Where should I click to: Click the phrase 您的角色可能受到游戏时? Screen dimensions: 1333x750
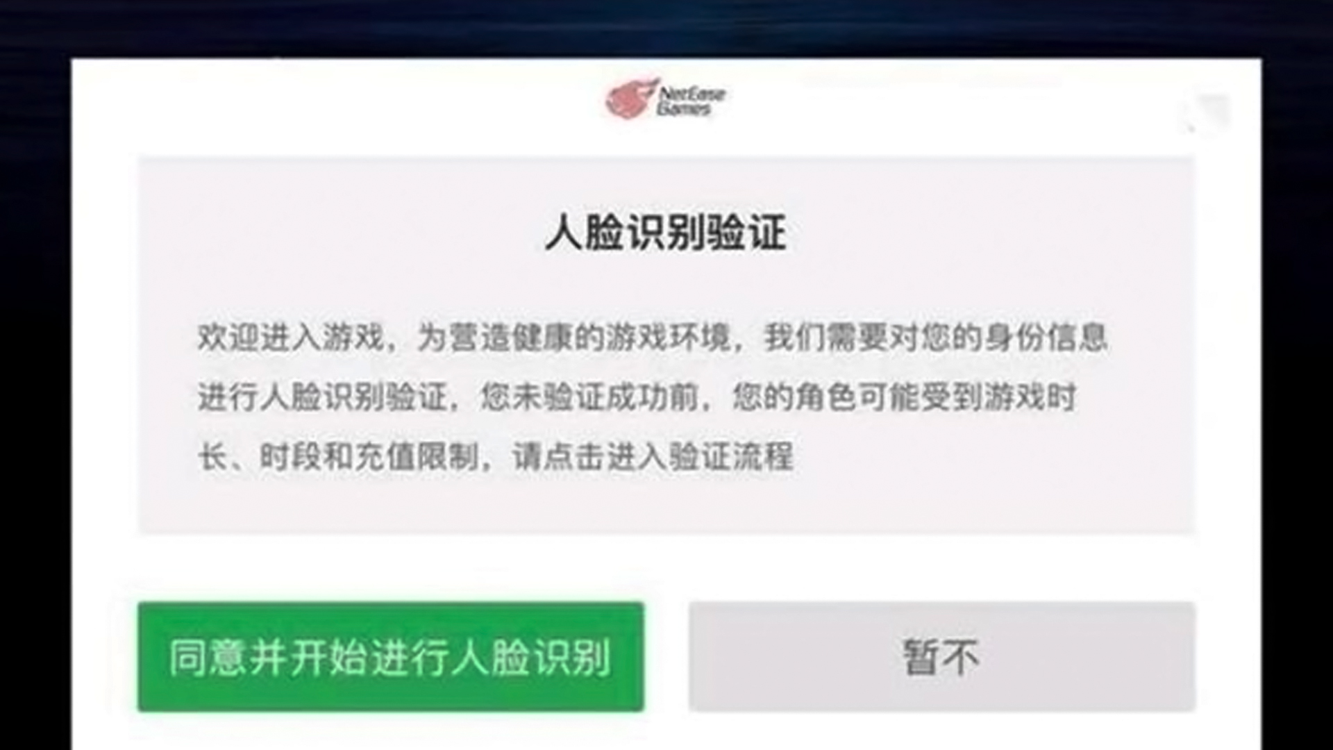point(904,397)
